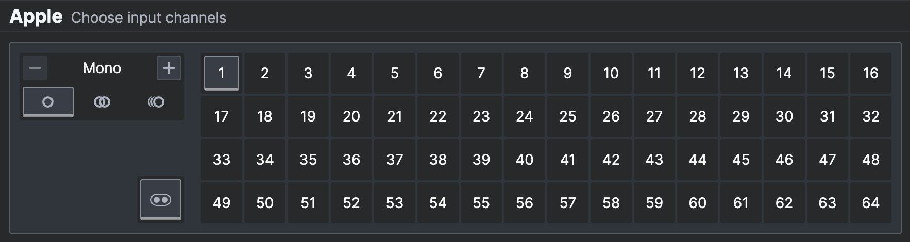The width and height of the screenshot is (910, 242).
Task: Select the mid-side channel mode icon
Action: (x=156, y=102)
